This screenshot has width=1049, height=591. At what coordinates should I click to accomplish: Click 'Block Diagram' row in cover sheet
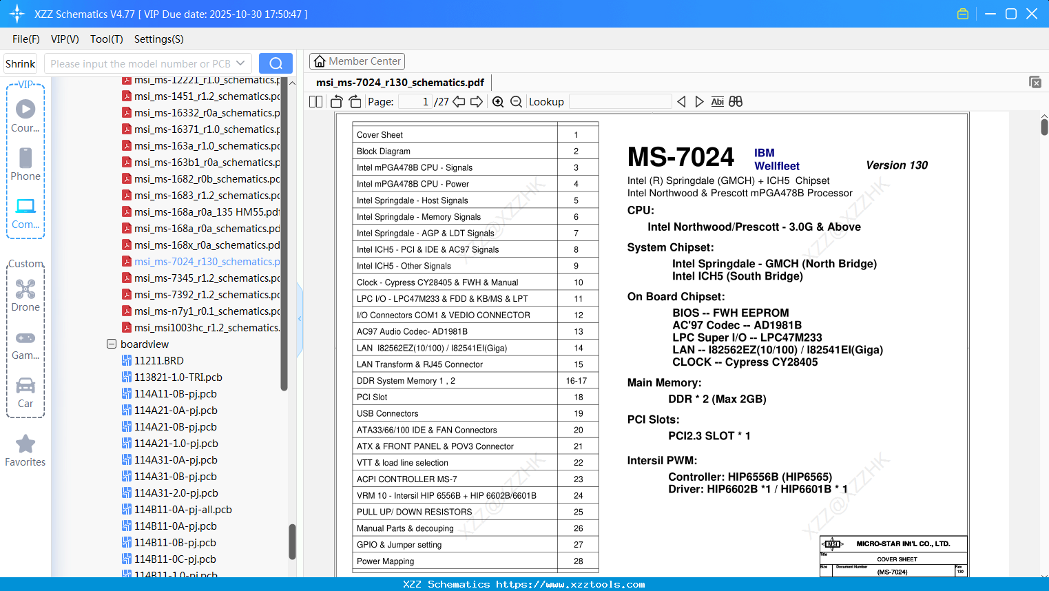pyautogui.click(x=475, y=152)
